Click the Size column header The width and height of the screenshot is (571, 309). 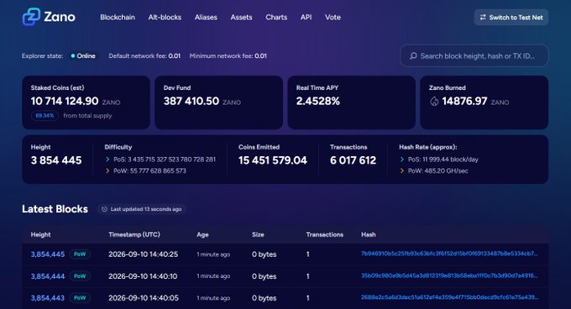coord(258,235)
